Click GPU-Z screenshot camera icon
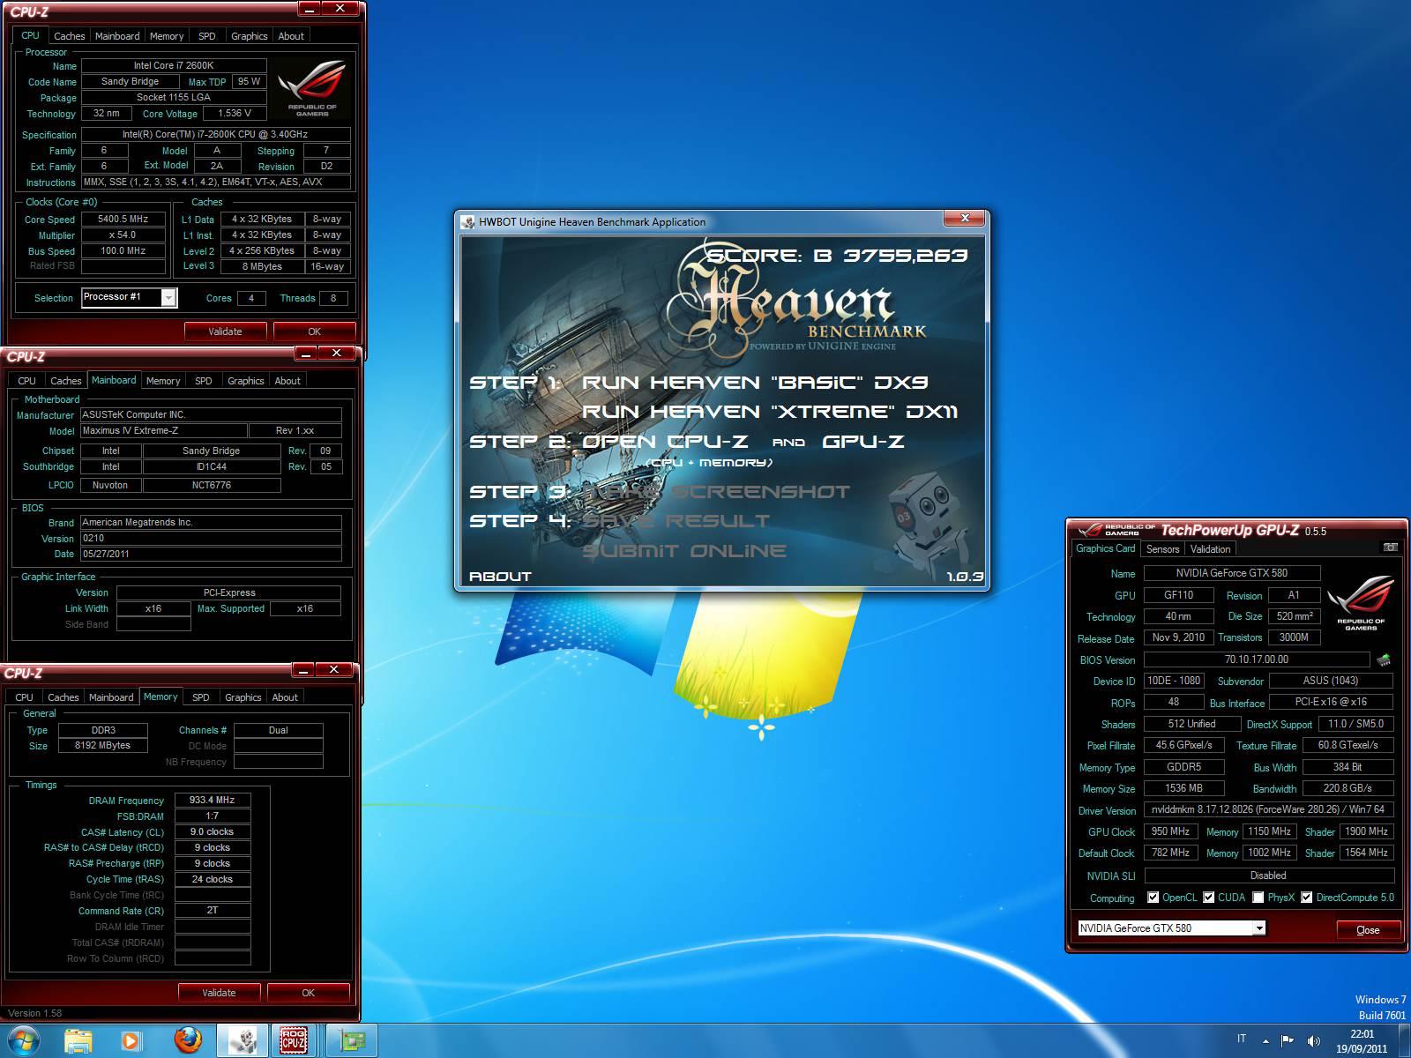The image size is (1411, 1058). tap(1391, 548)
